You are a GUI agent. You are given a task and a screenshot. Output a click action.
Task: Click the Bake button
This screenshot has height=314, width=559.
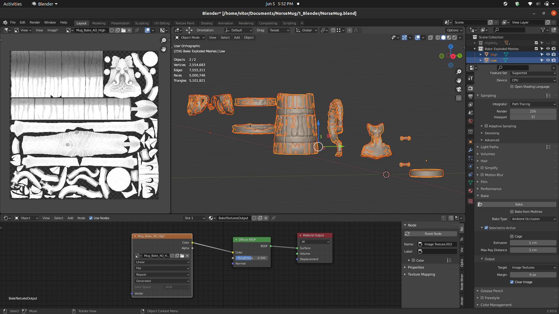click(x=519, y=204)
